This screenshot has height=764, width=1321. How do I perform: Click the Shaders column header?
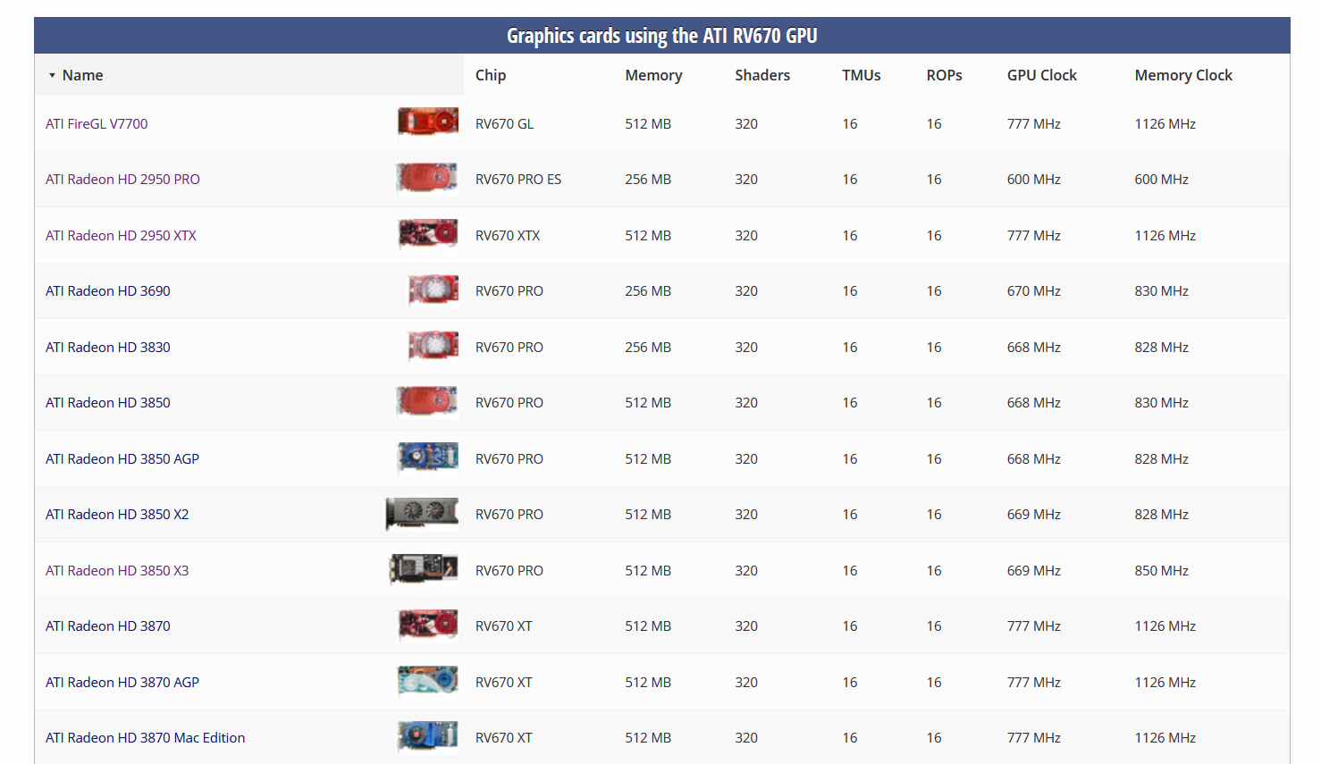(x=762, y=75)
